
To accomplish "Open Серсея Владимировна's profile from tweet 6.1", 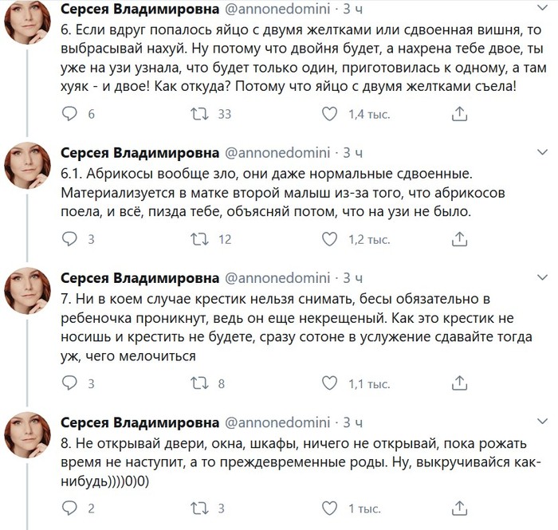I will point(139,151).
